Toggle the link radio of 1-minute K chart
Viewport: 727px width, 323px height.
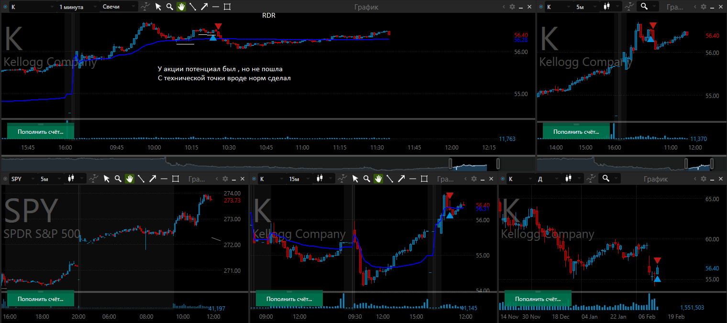6,7
